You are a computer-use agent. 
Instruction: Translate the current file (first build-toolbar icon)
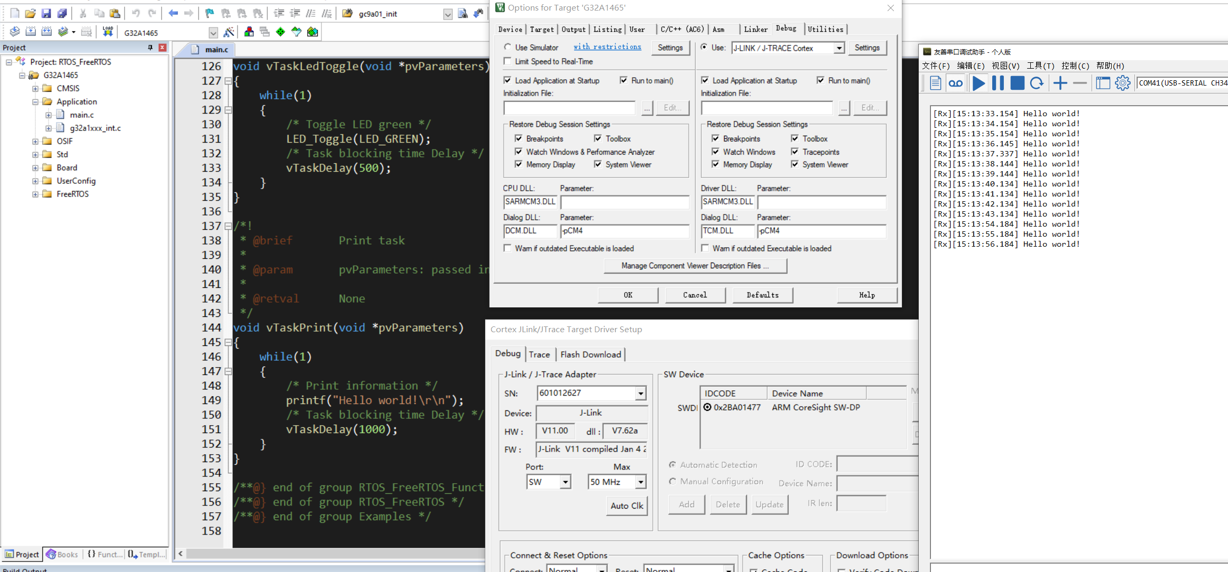click(x=15, y=32)
